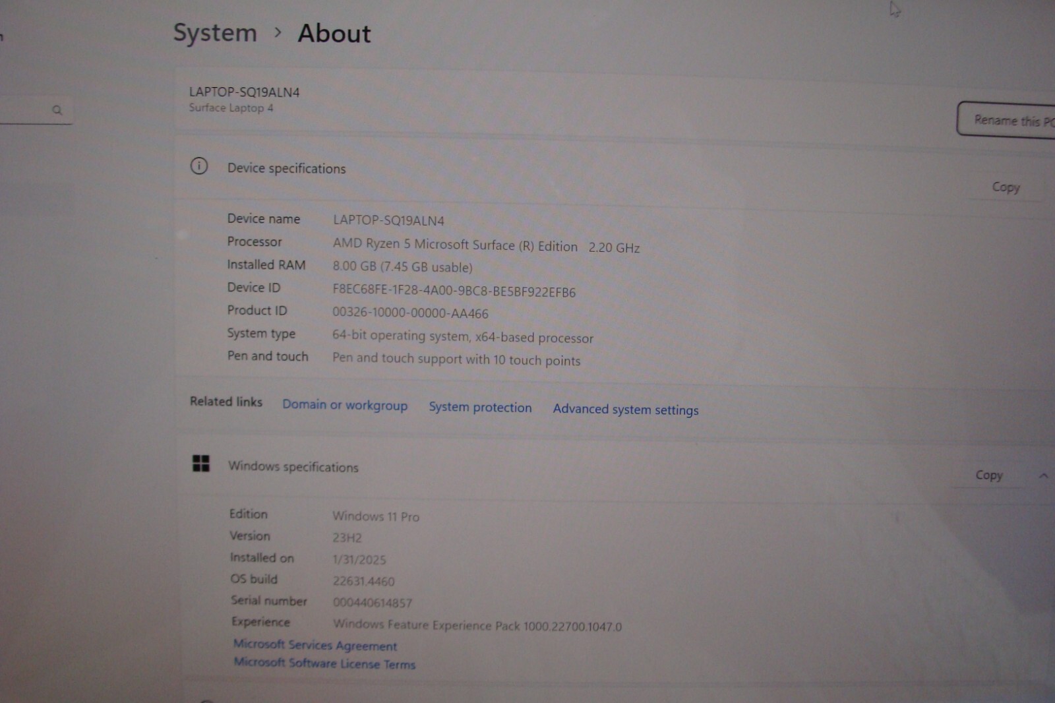The image size is (1055, 703).
Task: Click the Windows logo icon beside Windows specifications
Action: coord(201,464)
